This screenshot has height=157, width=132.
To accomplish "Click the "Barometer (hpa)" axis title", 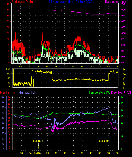I will click(116, 1).
